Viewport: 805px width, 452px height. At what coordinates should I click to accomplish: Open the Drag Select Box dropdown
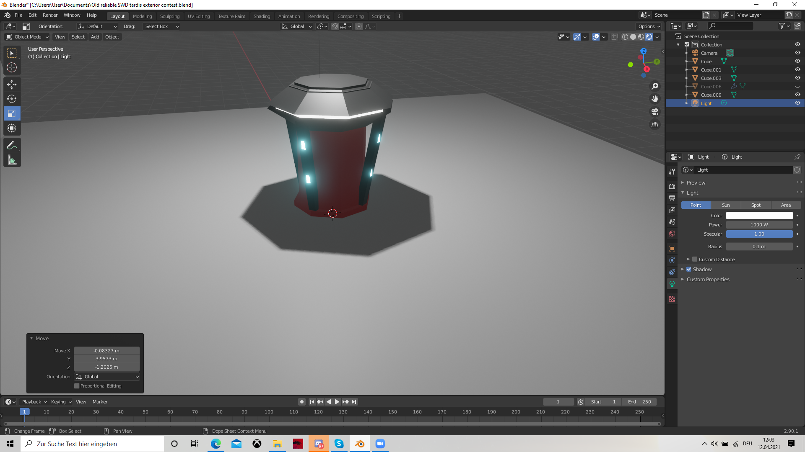[x=161, y=26]
